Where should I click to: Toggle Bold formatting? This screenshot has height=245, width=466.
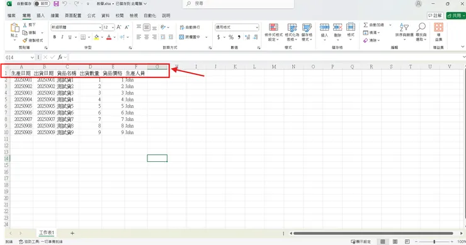tap(55, 37)
